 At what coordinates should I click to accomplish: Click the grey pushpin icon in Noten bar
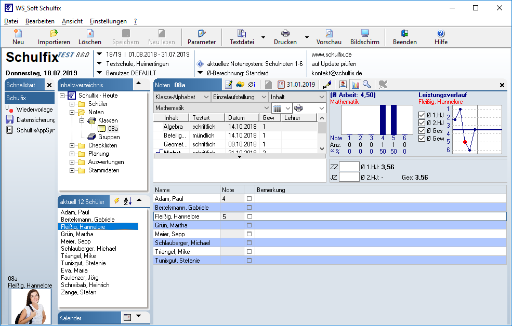click(x=383, y=85)
